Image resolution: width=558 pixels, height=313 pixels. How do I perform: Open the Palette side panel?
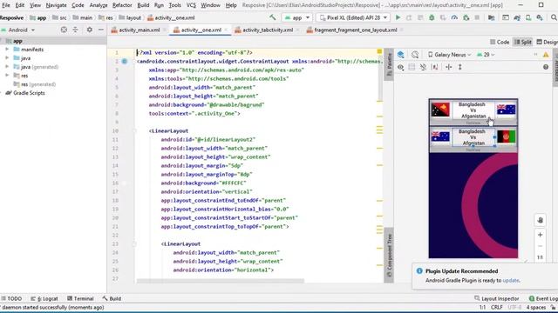389,64
